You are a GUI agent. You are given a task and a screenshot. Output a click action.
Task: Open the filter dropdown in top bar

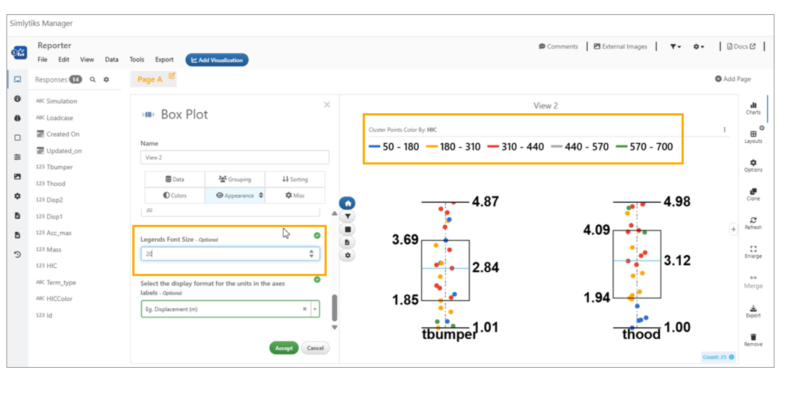(675, 46)
